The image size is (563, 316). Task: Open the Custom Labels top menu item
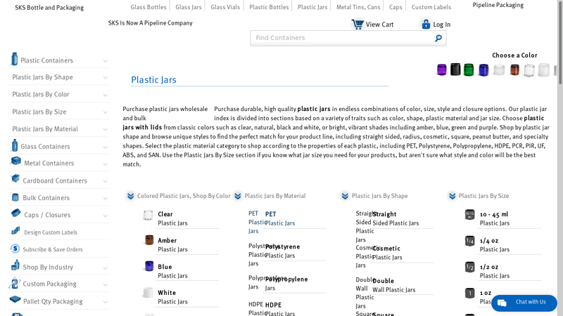click(431, 7)
